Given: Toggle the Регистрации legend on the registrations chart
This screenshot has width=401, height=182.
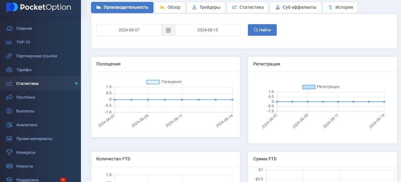Looking at the screenshot, I should pyautogui.click(x=319, y=87).
